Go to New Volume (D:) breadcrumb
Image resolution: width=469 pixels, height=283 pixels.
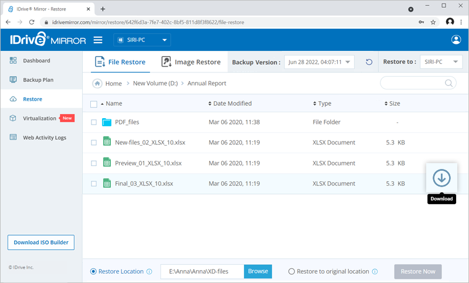(155, 84)
